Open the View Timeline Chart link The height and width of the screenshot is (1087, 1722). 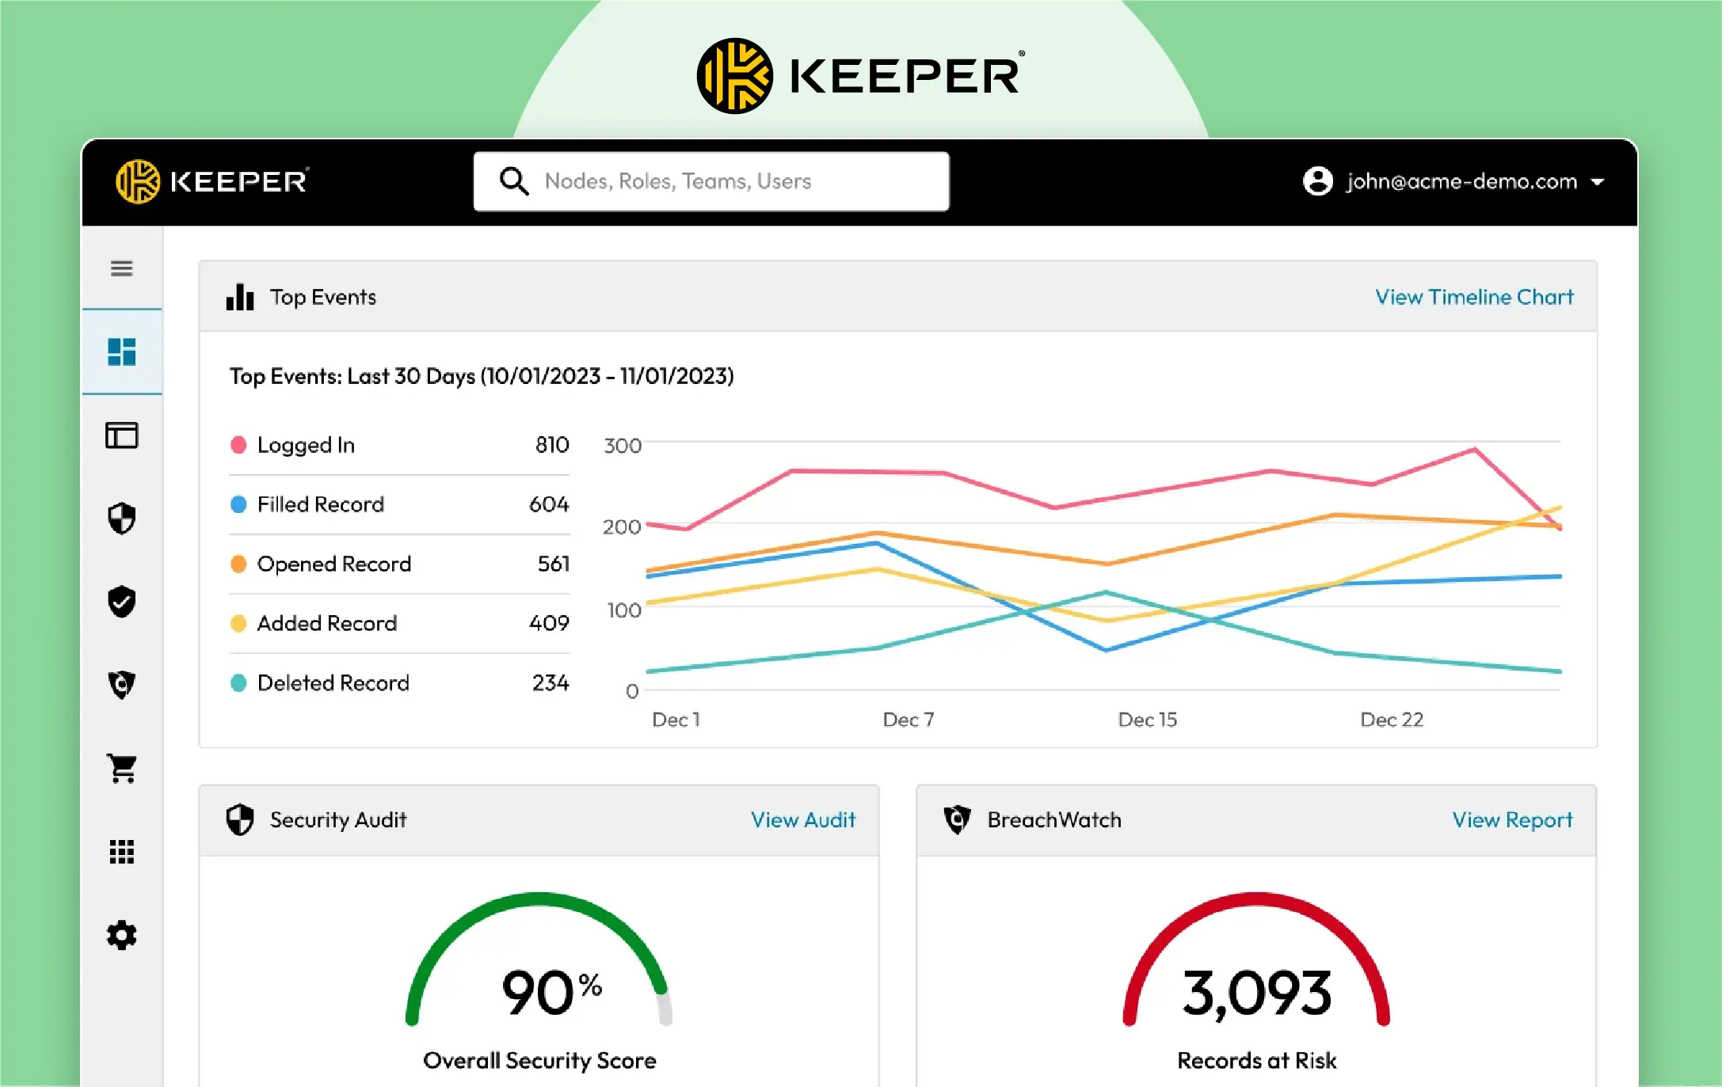[1474, 297]
